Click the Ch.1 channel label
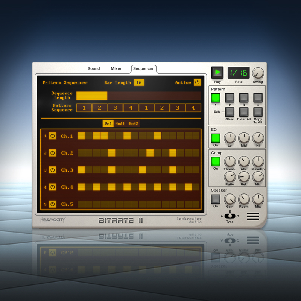301x301 pixels. coord(67,136)
